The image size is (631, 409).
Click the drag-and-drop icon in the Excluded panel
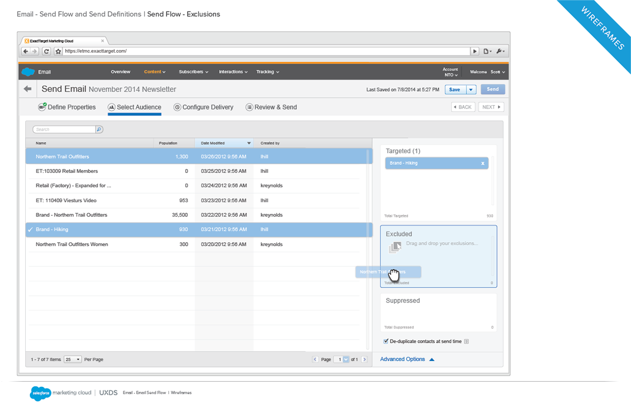click(x=395, y=247)
